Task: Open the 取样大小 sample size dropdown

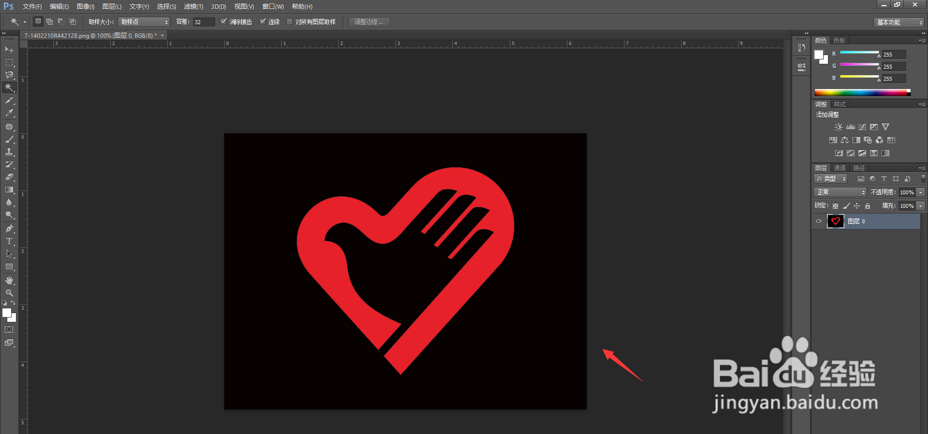Action: click(x=144, y=22)
